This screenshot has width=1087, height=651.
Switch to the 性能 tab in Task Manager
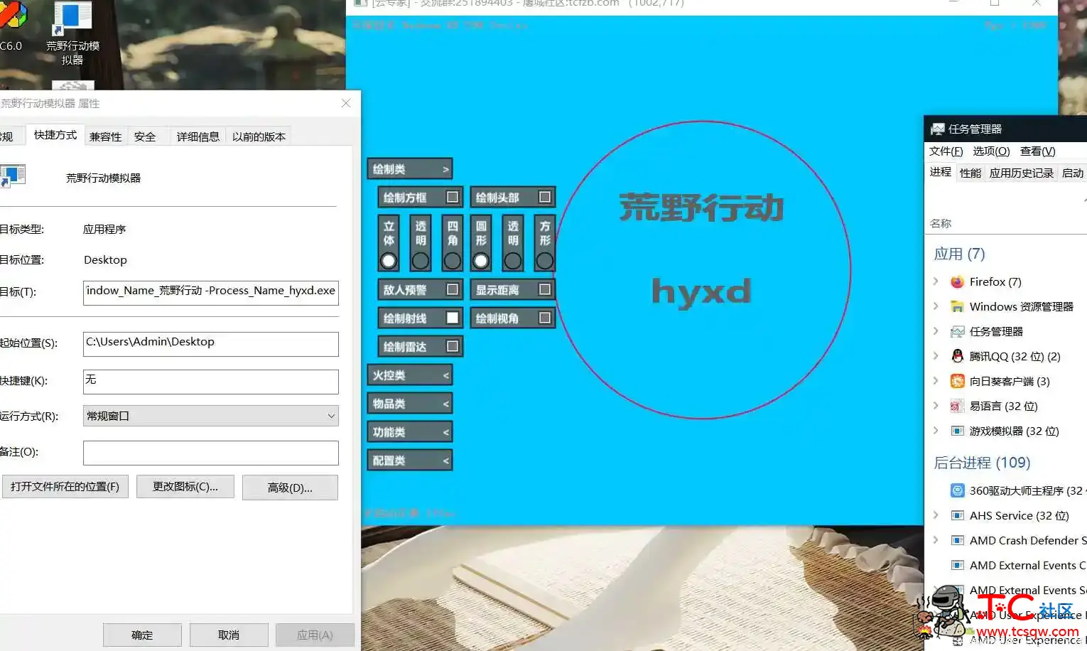(x=970, y=173)
